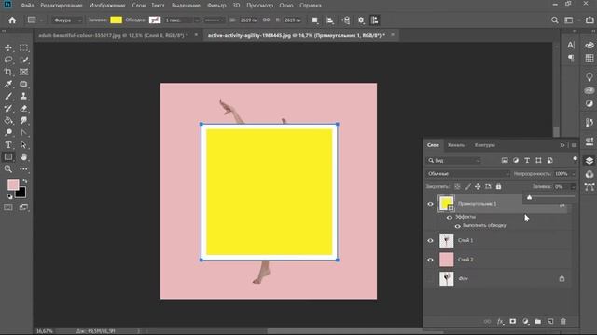Select the Paint Bucket tool
Screen dimensions: 597x335
pos(8,120)
